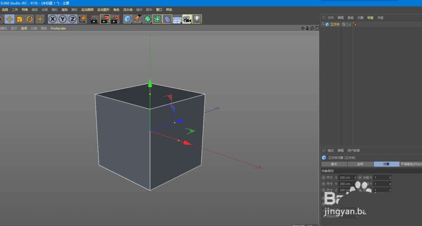422x226 pixels.
Task: Activate the Rotate tool
Action: coord(30,19)
